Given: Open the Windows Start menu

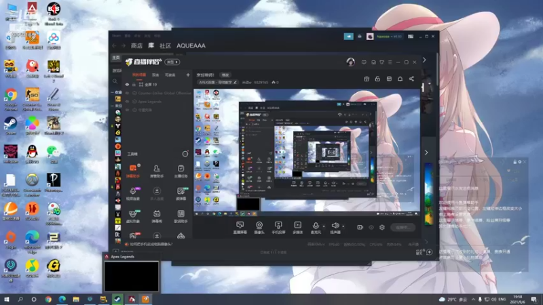Looking at the screenshot, I should (x=6, y=299).
